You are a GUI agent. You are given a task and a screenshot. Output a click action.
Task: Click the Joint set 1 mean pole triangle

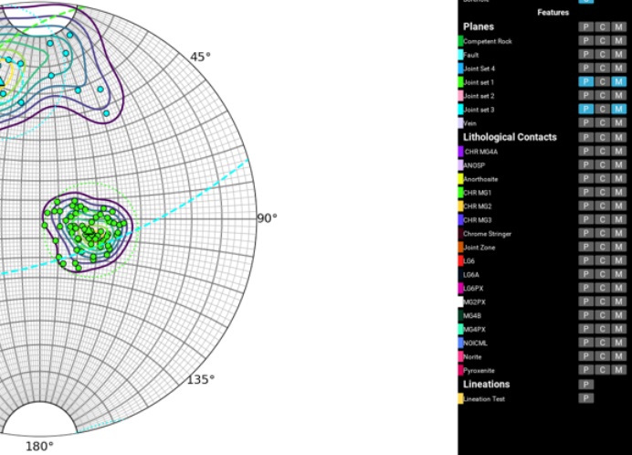[90, 231]
